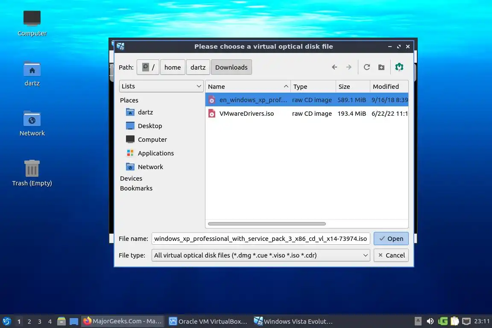The height and width of the screenshot is (328, 492).
Task: Switch to workspace 1
Action: pyautogui.click(x=19, y=322)
